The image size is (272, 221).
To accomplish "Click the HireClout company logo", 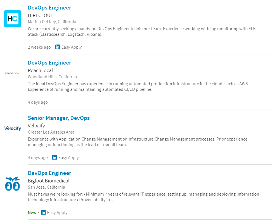I will click(13, 19).
